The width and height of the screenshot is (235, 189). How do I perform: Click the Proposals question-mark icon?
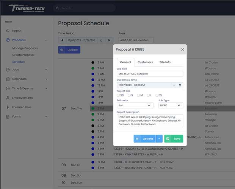pos(8,40)
